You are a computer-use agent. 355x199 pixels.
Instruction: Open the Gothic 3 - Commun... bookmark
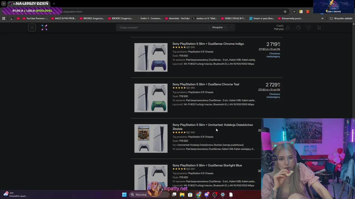149,19
